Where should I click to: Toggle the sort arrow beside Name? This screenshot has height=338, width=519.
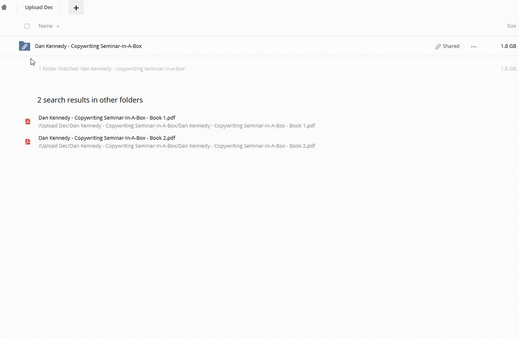58,26
